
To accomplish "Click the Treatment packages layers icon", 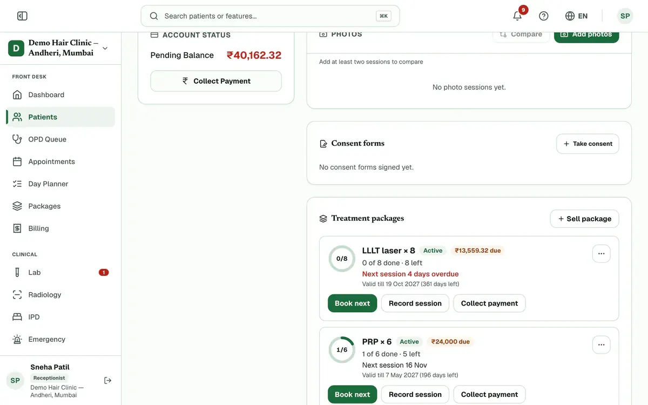I will (x=323, y=219).
